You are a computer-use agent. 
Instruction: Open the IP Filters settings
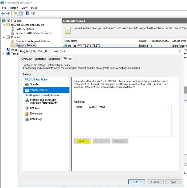click(35, 108)
